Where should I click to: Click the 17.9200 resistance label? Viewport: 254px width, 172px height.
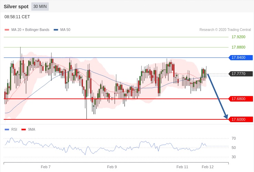pyautogui.click(x=239, y=37)
